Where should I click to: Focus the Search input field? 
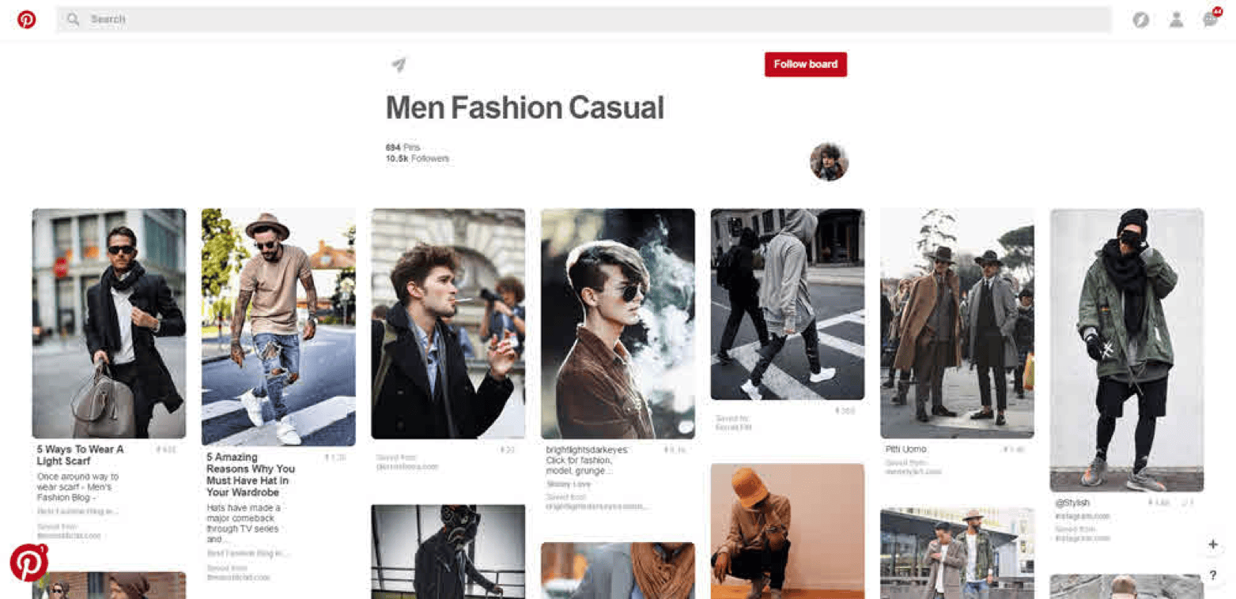click(x=584, y=20)
